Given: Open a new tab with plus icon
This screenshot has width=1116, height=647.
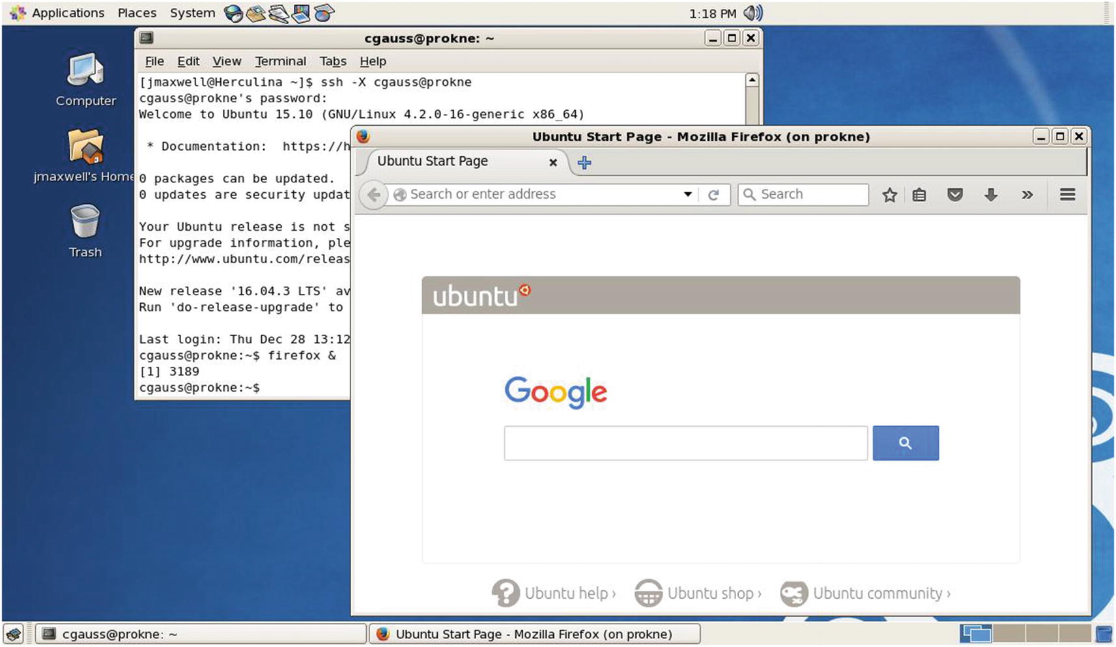Looking at the screenshot, I should click(x=584, y=162).
